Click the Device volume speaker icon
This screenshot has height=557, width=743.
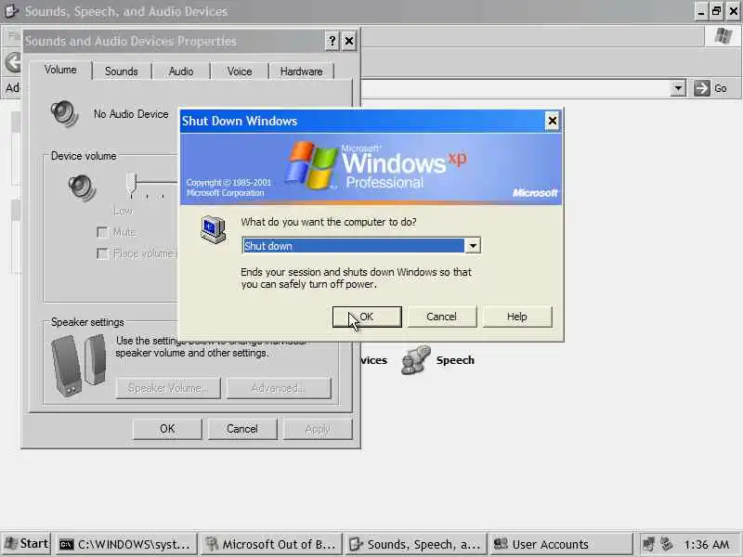[82, 188]
